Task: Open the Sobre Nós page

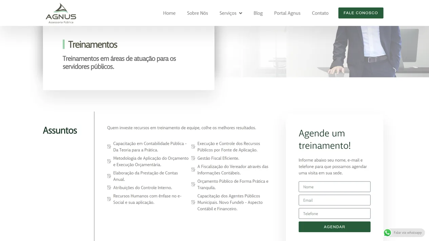Action: point(197,13)
